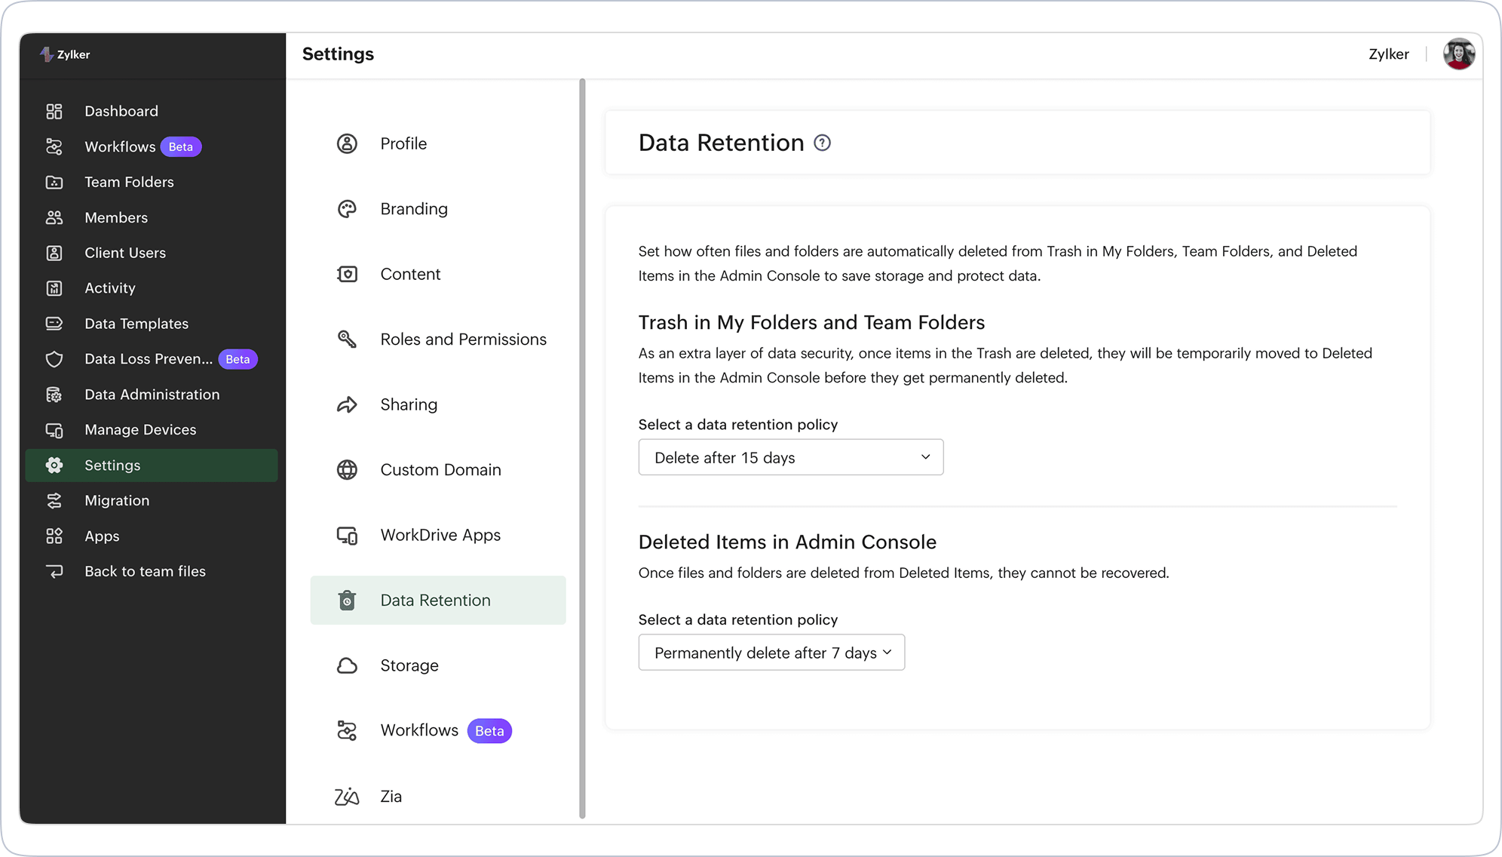Click the Zylker profile avatar

1459,54
